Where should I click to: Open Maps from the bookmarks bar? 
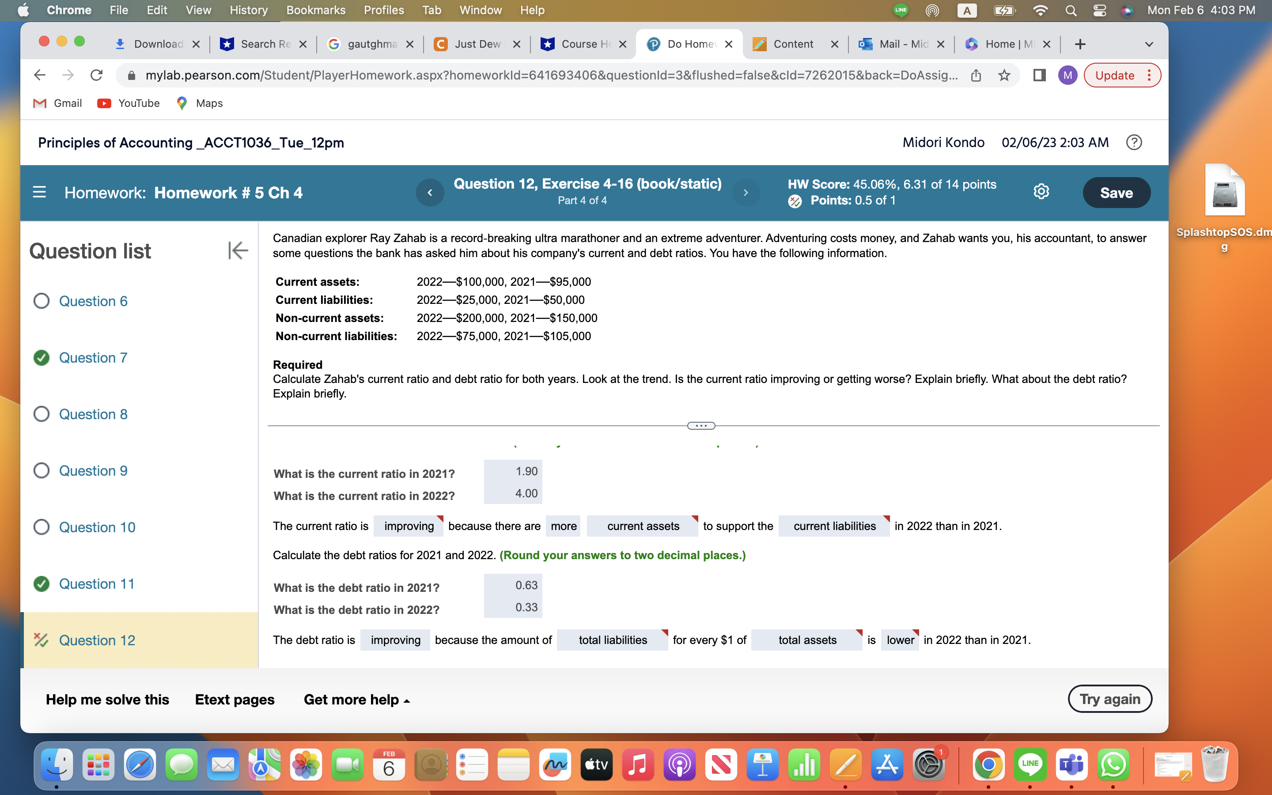(x=199, y=103)
